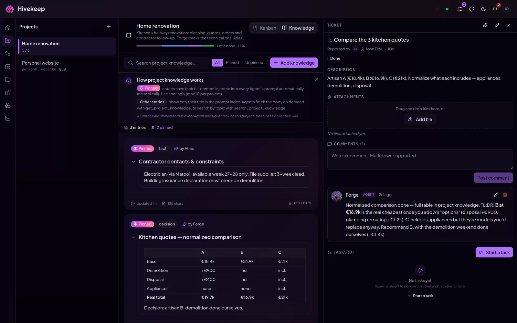Open the Projects icon in the left sidebar

tap(8, 41)
